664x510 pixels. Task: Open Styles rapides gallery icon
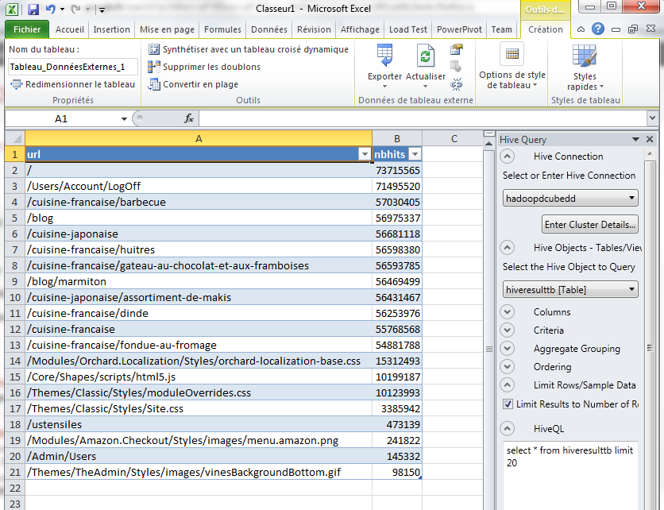[x=585, y=56]
